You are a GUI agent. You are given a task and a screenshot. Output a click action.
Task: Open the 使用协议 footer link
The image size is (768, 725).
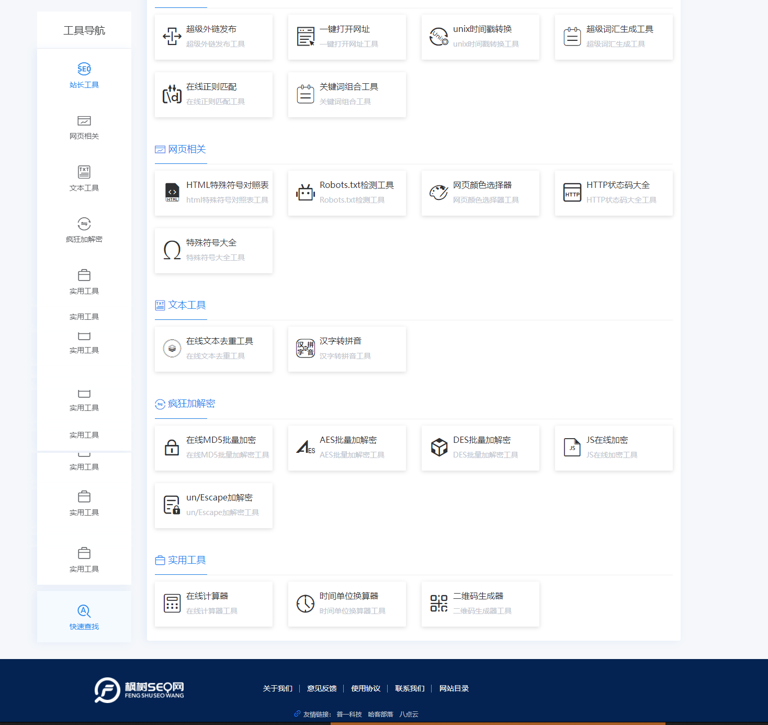coord(366,688)
